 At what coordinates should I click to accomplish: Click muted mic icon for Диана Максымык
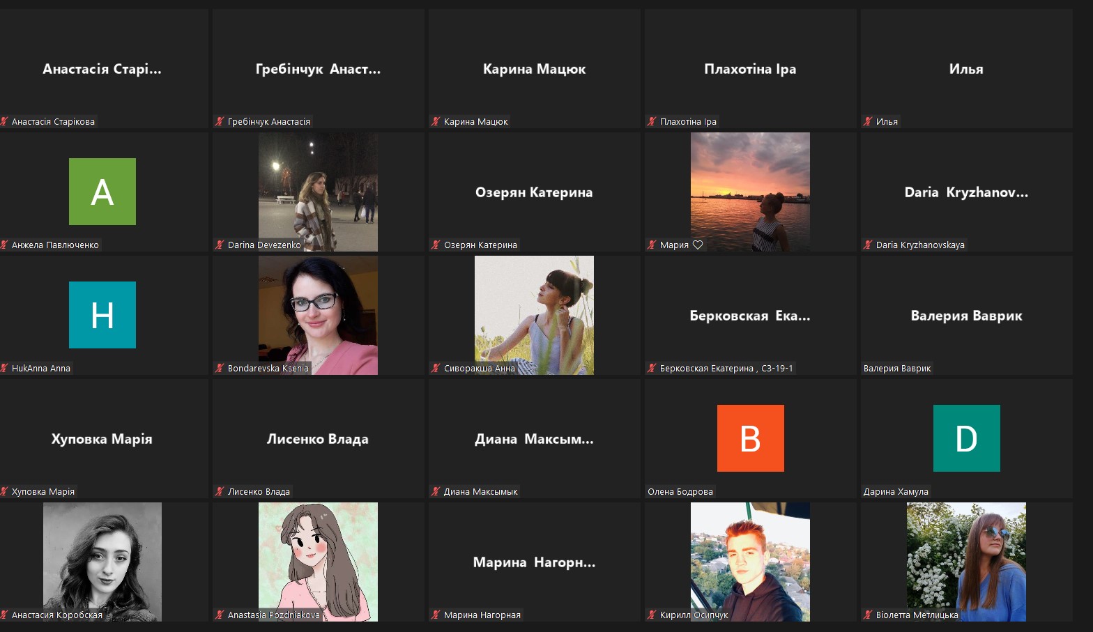pos(436,491)
